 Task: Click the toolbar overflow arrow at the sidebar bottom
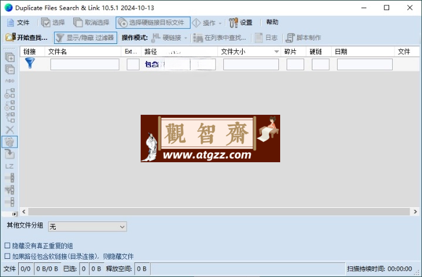pyautogui.click(x=14, y=214)
